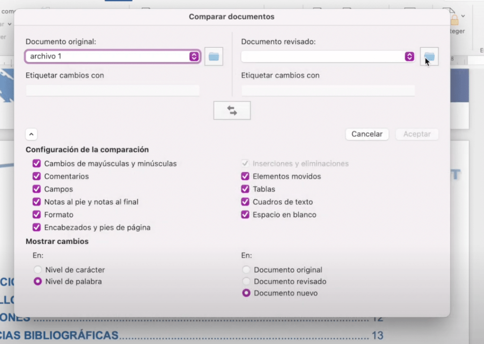Uncheck Encabezados y pies de página
484x344 pixels.
coord(36,227)
